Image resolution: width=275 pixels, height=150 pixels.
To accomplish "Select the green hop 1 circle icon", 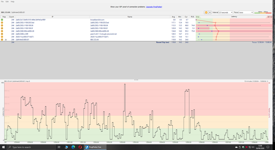I will coord(2,20).
